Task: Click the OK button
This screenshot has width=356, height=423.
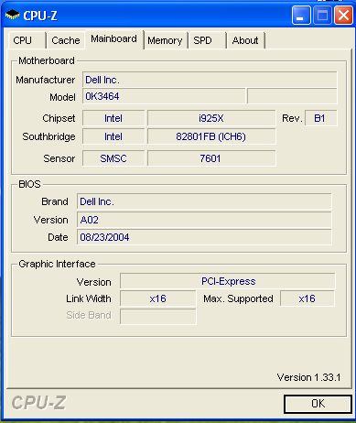Action: point(318,404)
